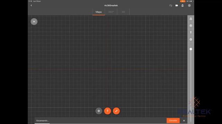This screenshot has width=222, height=124.
Task: Center view with the gray crosshair button
Action: (99, 111)
